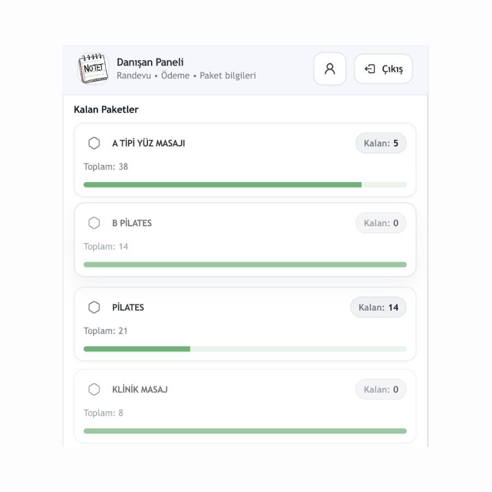Click A TİPİ YÜZ MASAJI progress bar
The height and width of the screenshot is (492, 492).
coord(245,185)
